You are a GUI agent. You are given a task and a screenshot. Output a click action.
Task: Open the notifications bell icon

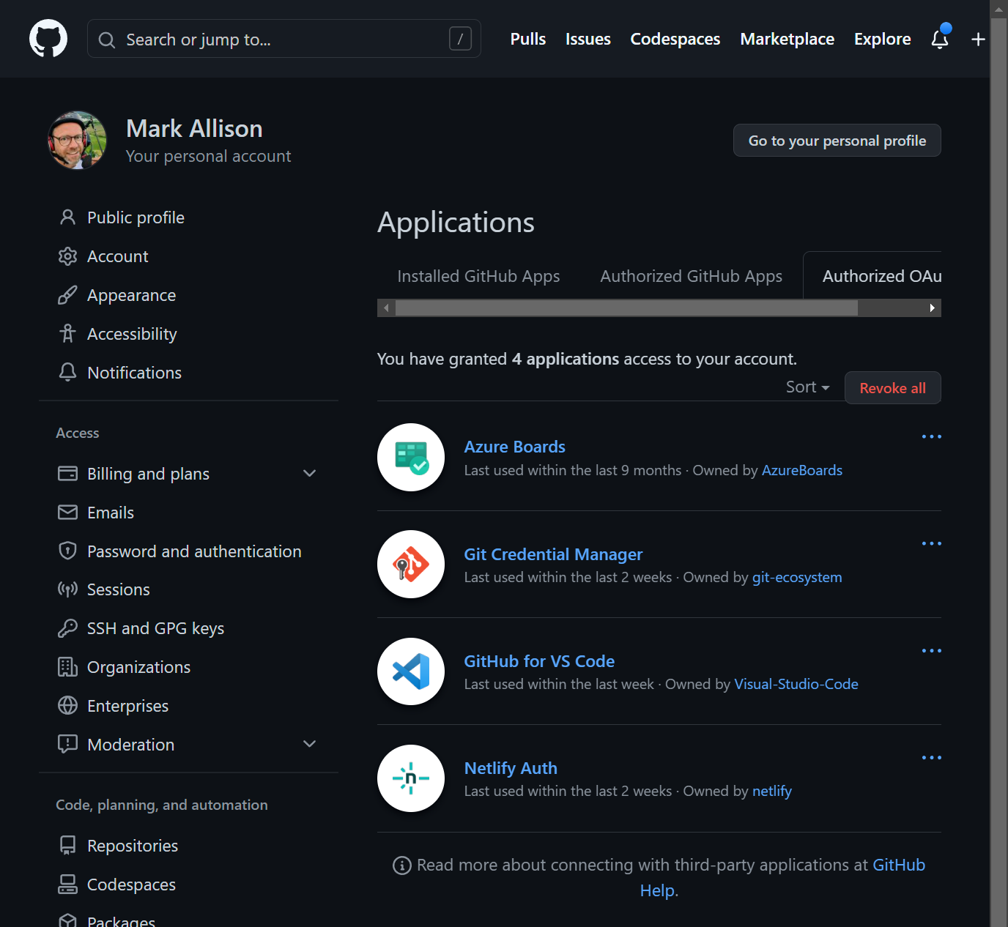point(940,39)
